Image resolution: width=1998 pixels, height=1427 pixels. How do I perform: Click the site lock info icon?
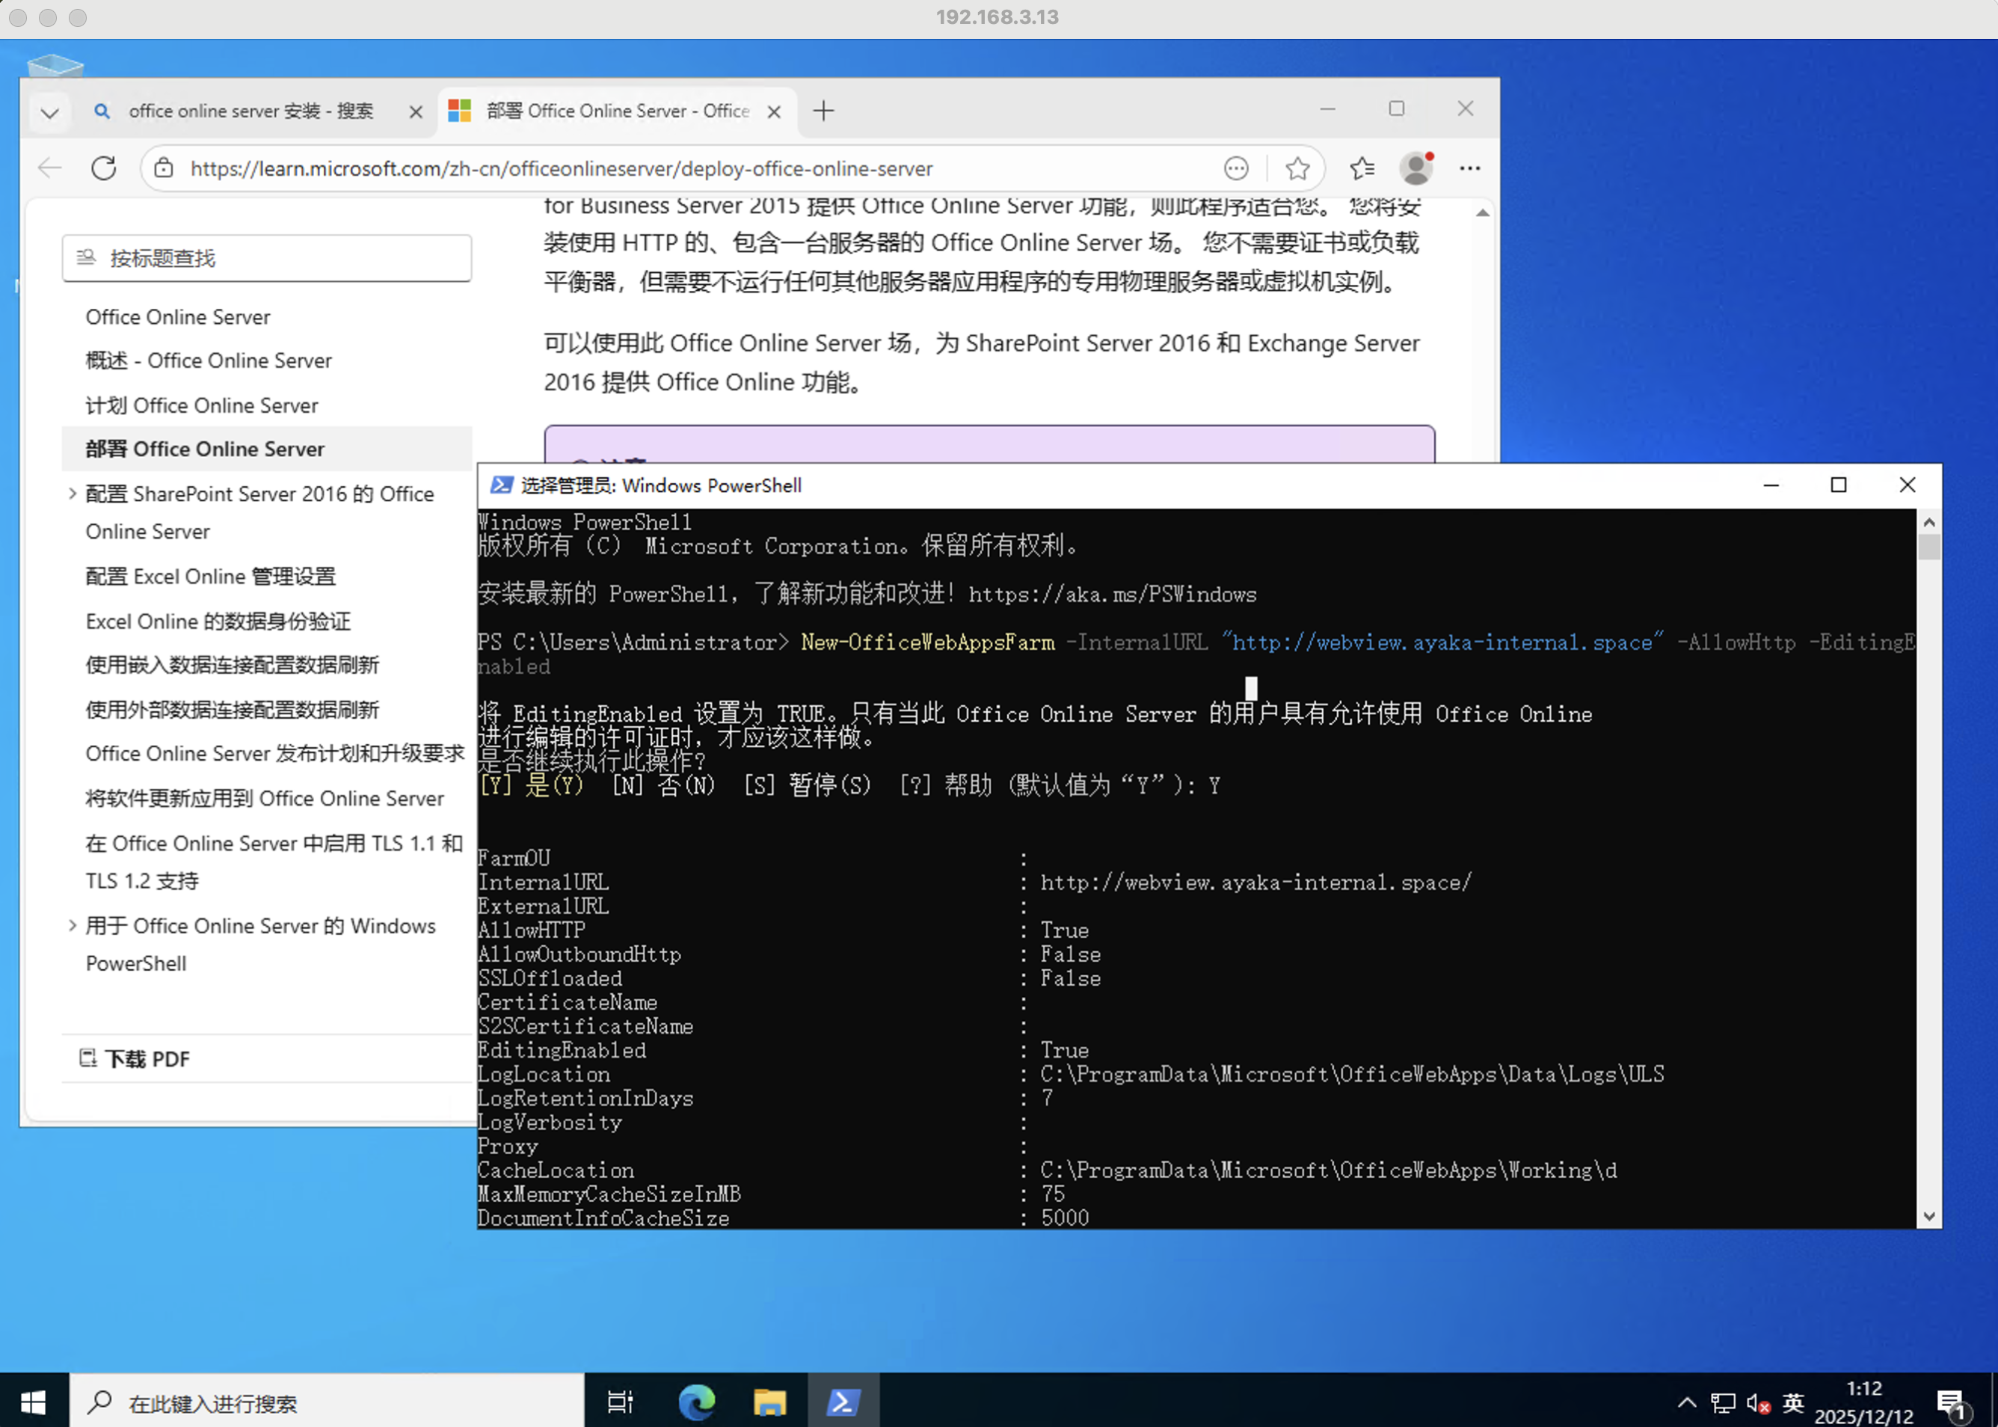pyautogui.click(x=165, y=168)
